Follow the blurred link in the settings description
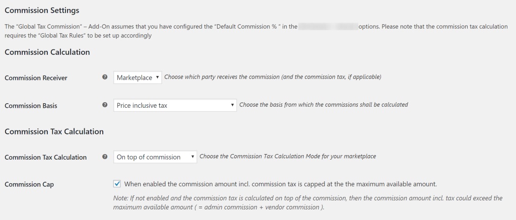Viewport: 516px width, 220px height. [328, 27]
